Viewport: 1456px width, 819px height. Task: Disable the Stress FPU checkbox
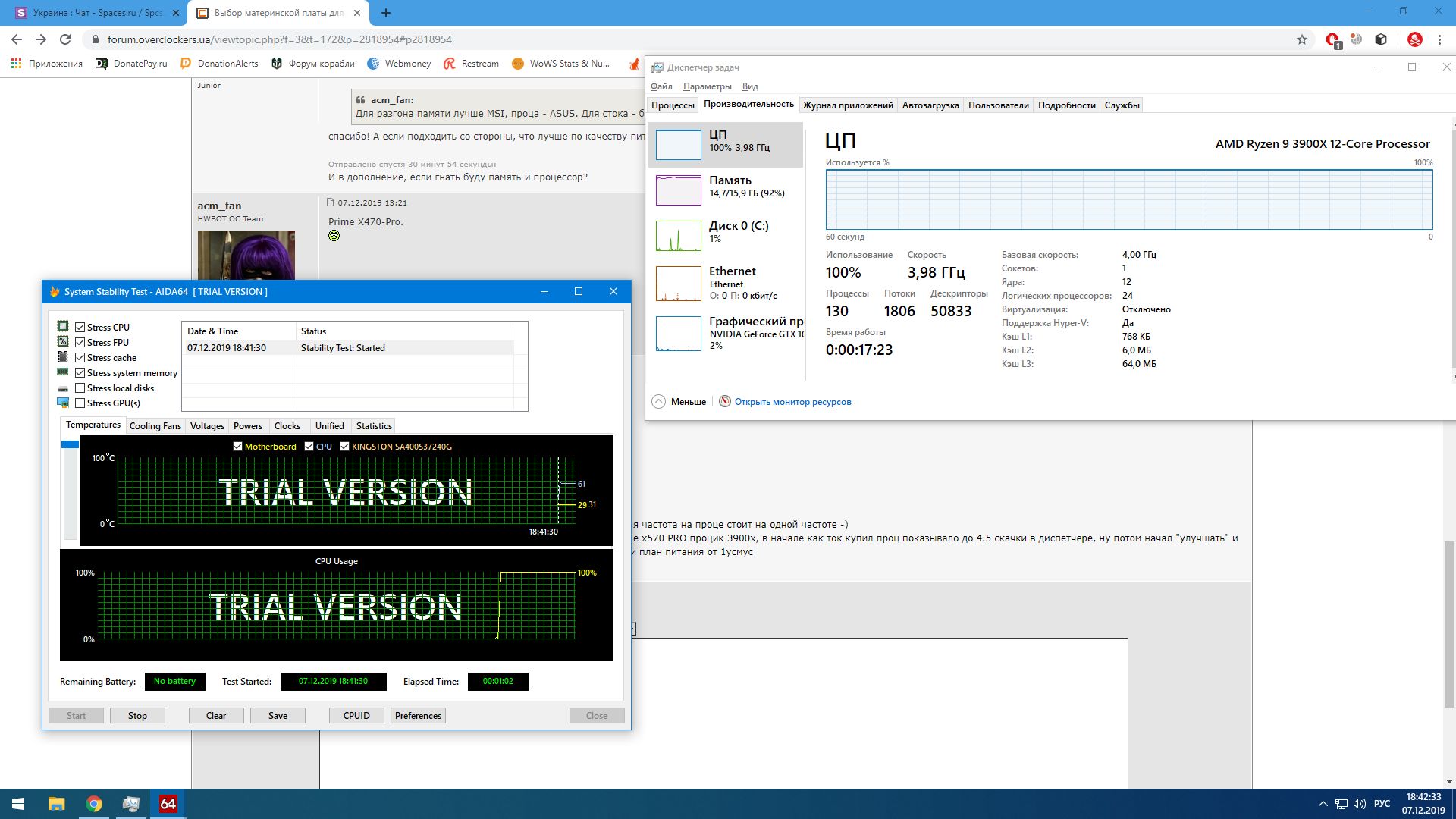click(x=80, y=343)
